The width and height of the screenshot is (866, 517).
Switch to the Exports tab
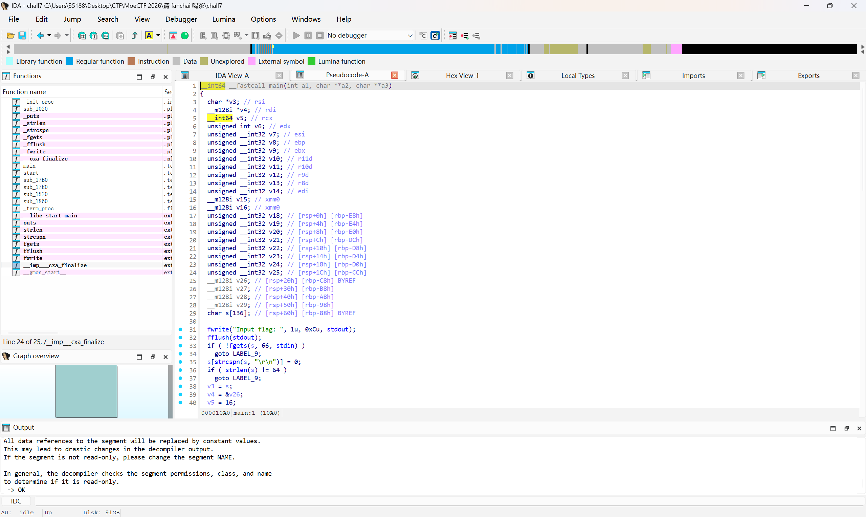[808, 76]
